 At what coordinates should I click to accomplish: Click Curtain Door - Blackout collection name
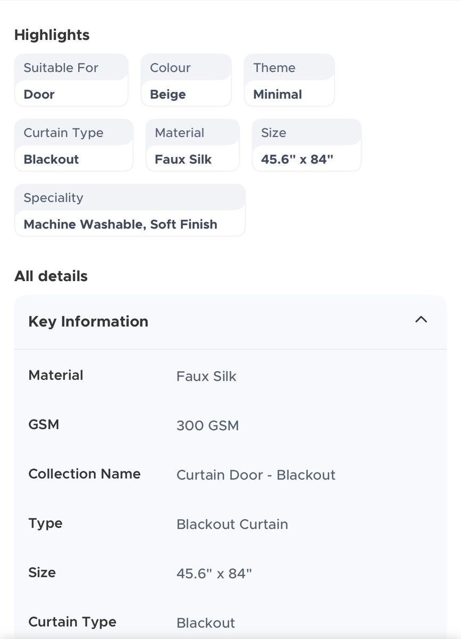pyautogui.click(x=256, y=475)
